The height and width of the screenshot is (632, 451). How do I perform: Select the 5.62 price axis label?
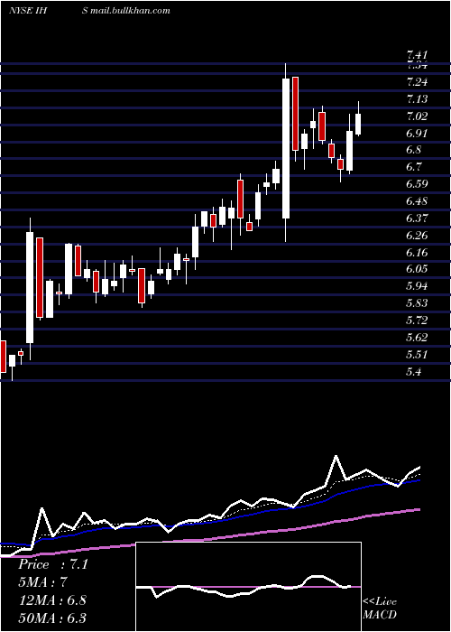(417, 338)
